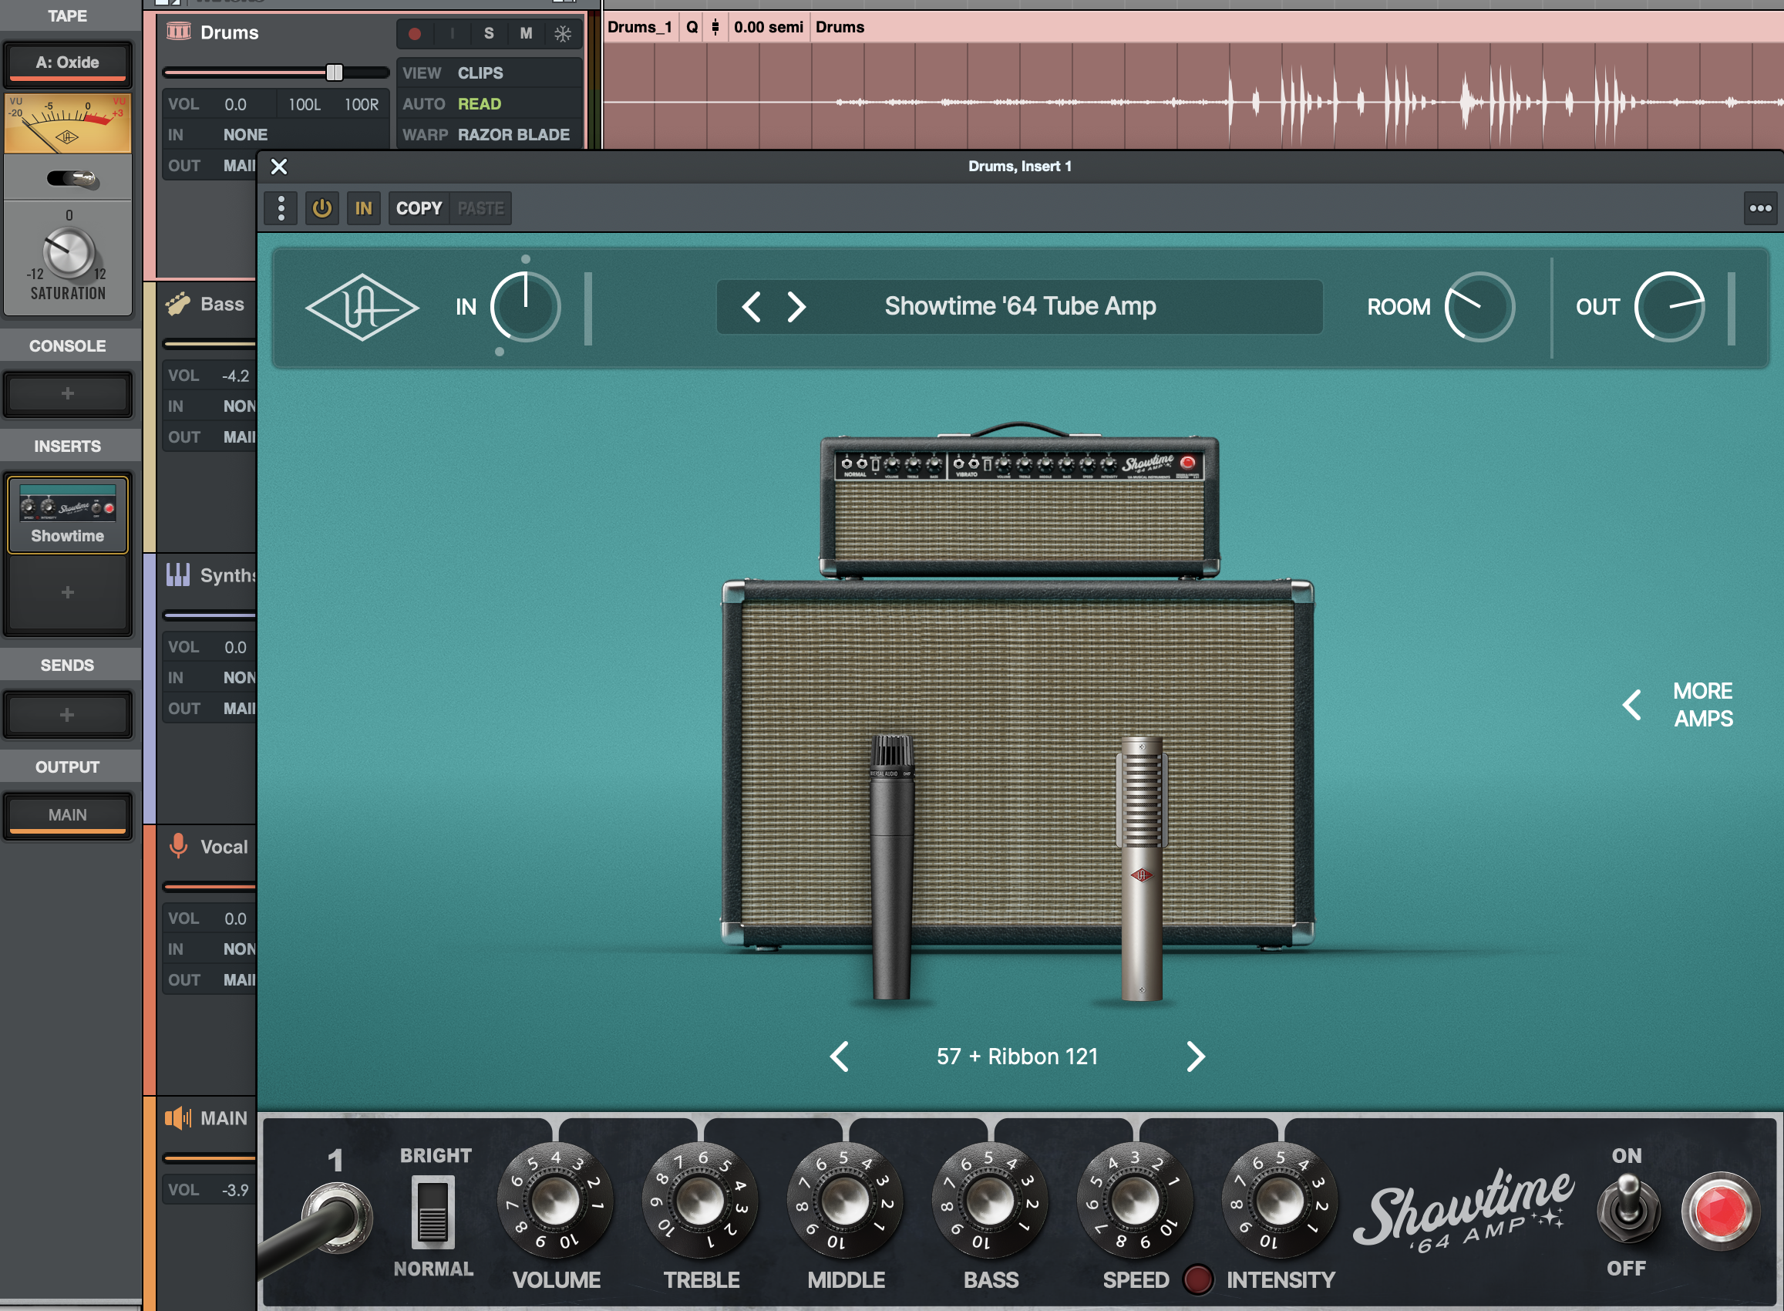1784x1311 pixels.
Task: Set Drums automation mode READ
Action: coord(479,104)
